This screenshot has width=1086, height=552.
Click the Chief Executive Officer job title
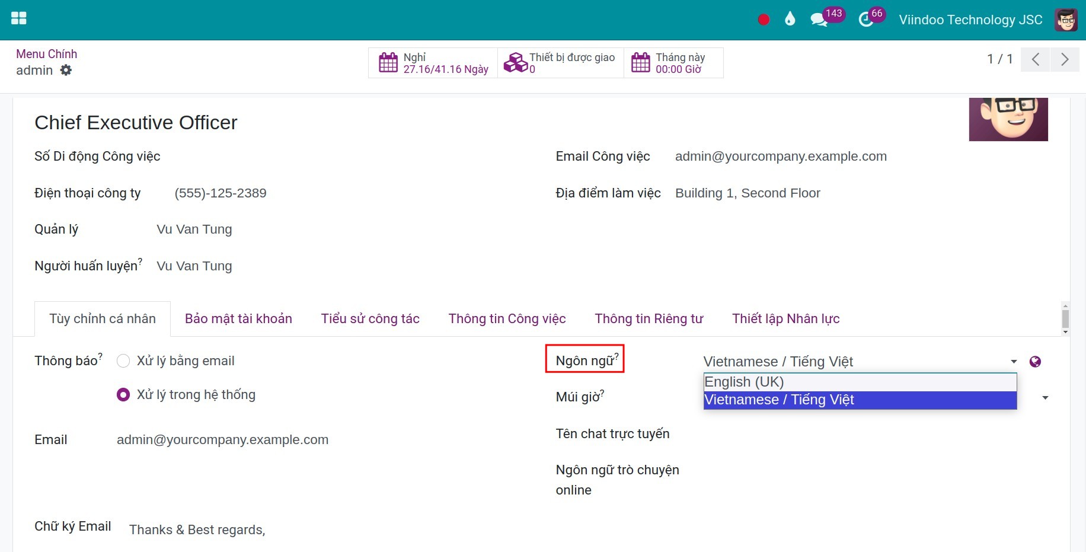coord(136,123)
